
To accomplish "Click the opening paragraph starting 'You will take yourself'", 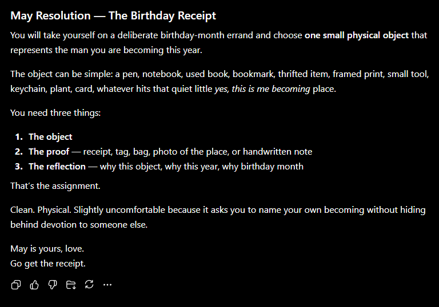I will tap(219, 42).
